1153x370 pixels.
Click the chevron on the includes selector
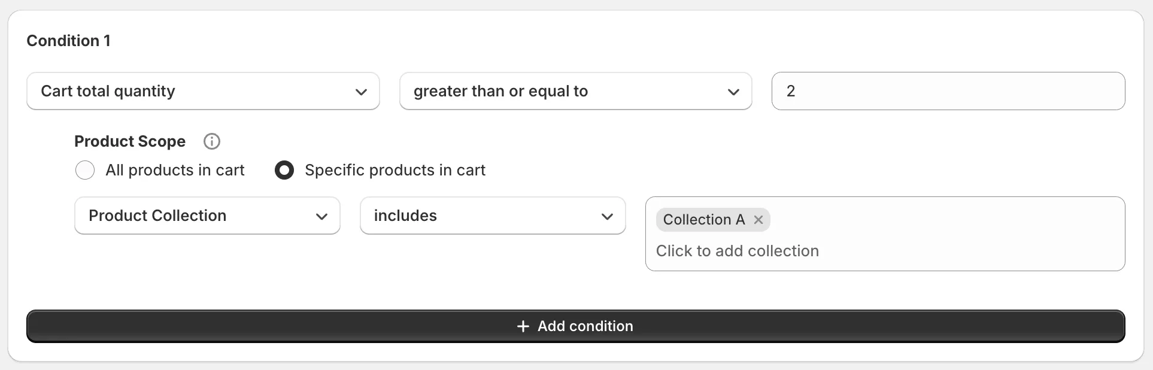(x=608, y=216)
